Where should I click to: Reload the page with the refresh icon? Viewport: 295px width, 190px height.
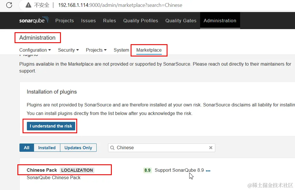9,5
